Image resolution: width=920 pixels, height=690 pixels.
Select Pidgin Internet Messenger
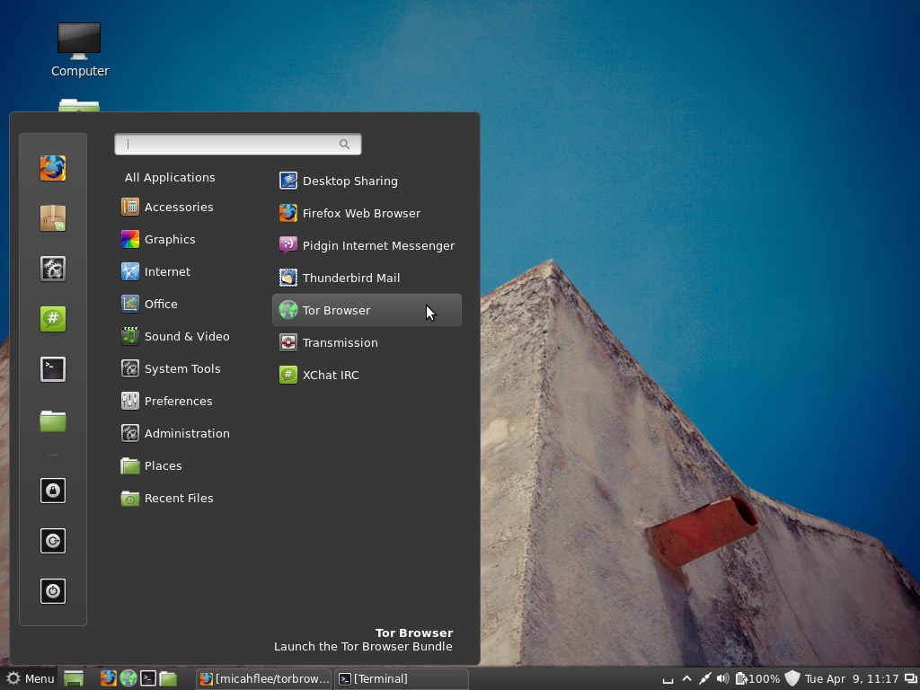point(377,245)
